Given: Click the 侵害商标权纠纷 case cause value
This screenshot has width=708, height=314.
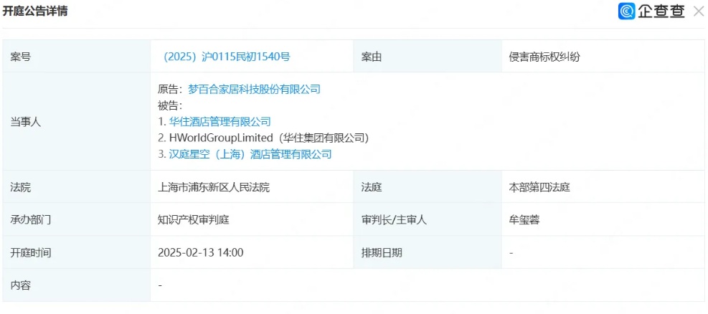Looking at the screenshot, I should tap(544, 57).
